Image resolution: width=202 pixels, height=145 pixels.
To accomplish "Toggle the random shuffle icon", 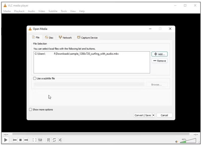I will tap(60, 140).
